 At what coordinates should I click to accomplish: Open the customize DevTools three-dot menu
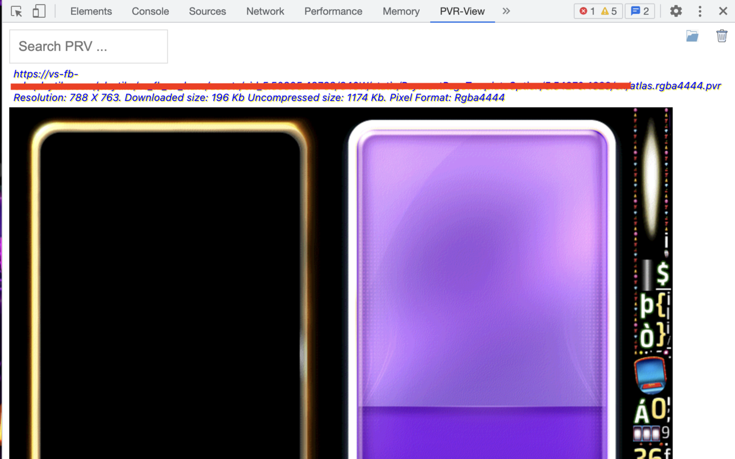coord(699,11)
